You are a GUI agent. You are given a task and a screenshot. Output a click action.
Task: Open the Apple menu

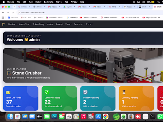click(x=4, y=2)
